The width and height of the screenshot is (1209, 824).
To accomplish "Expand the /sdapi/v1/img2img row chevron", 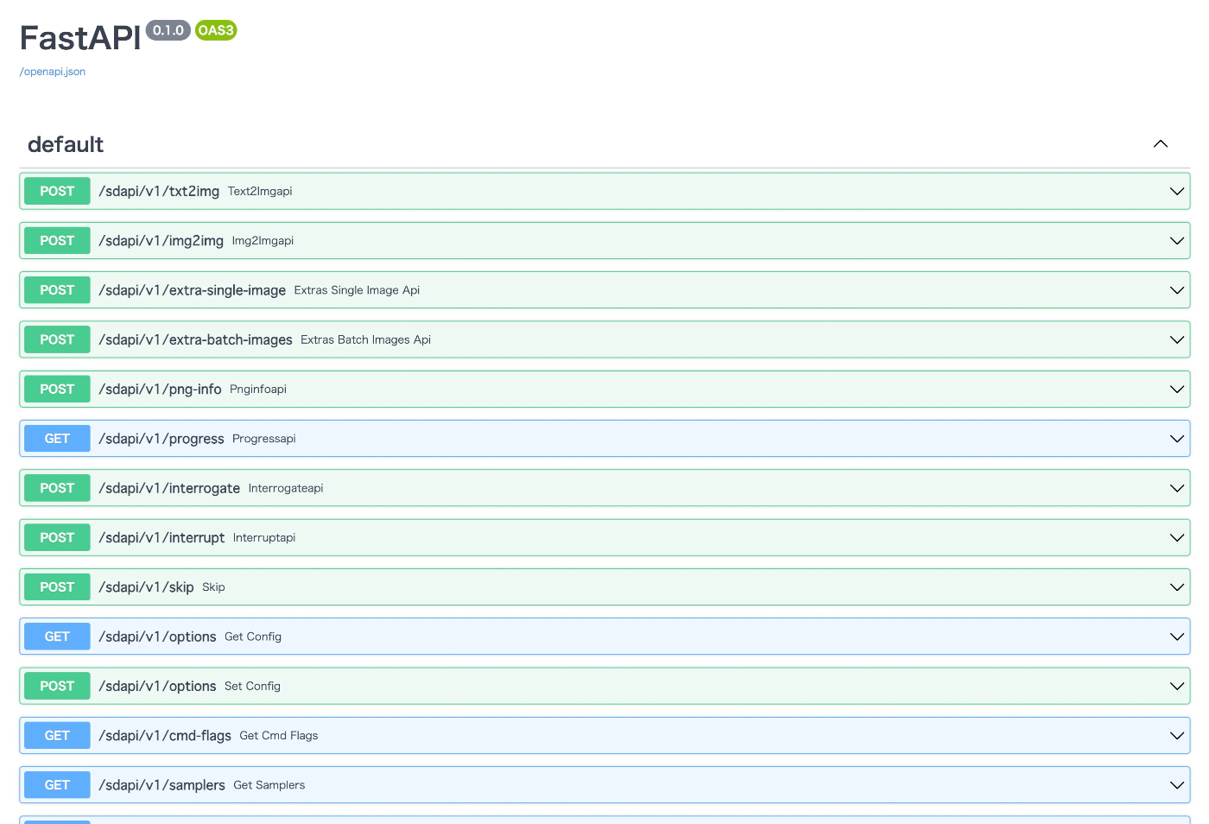I will coord(1176,241).
